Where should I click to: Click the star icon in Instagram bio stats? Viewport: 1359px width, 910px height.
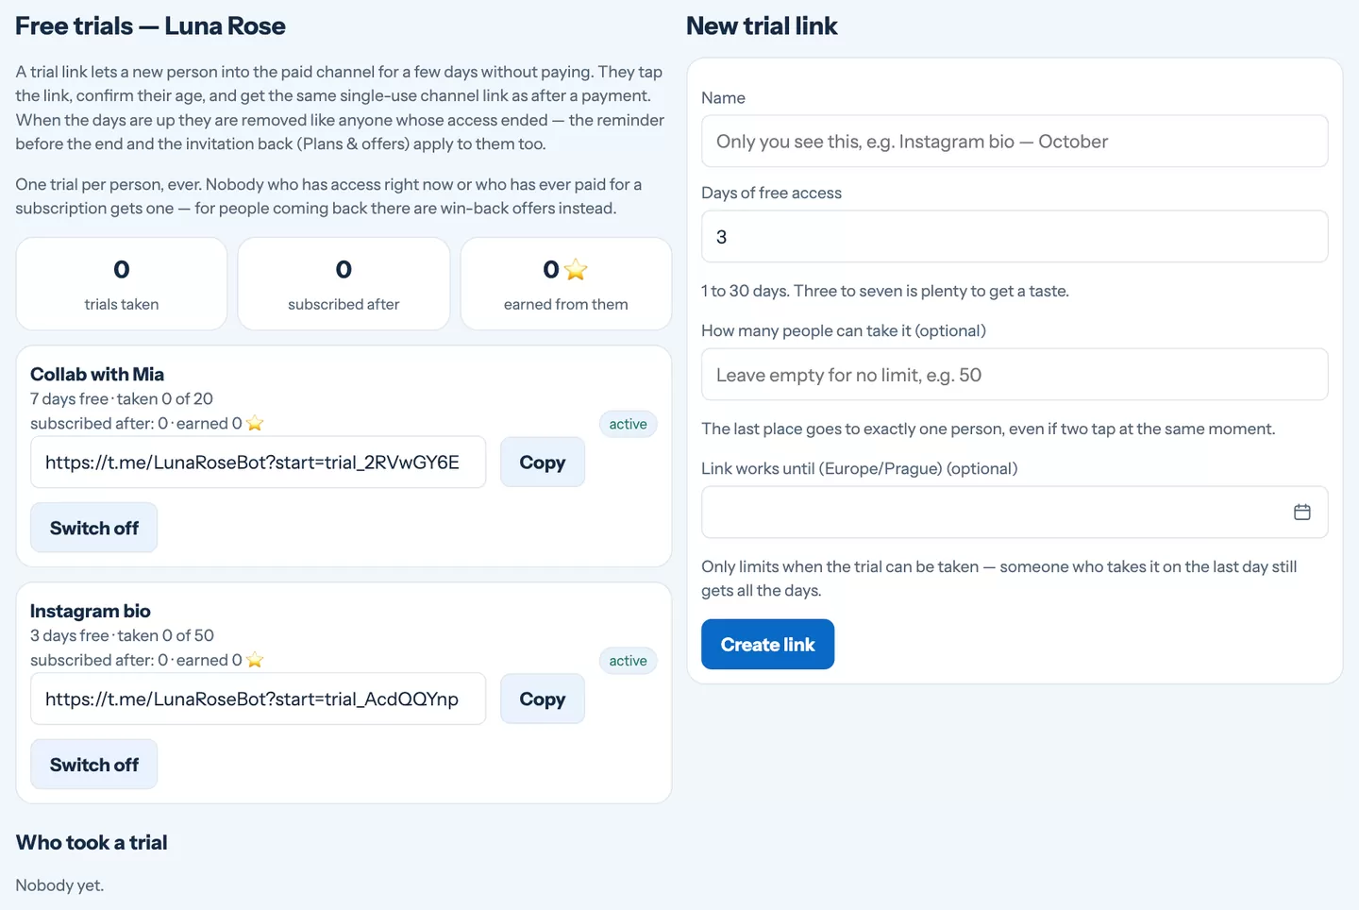255,660
